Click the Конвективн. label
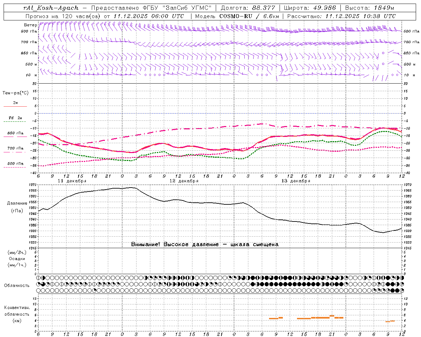Image resolution: width=421 pixels, height=337 pixels. 17,308
